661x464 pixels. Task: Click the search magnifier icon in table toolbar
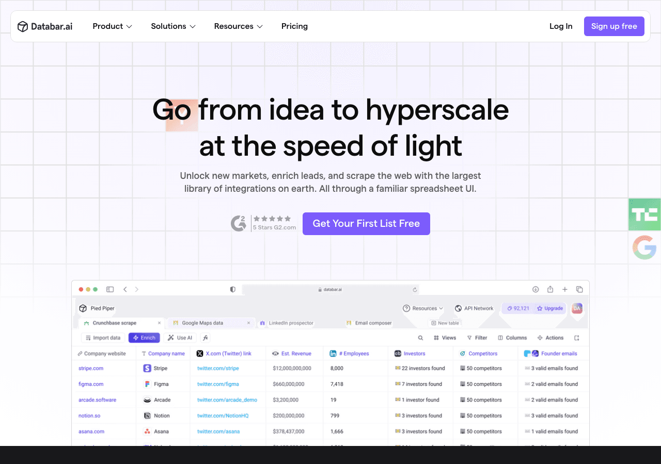pyautogui.click(x=420, y=338)
